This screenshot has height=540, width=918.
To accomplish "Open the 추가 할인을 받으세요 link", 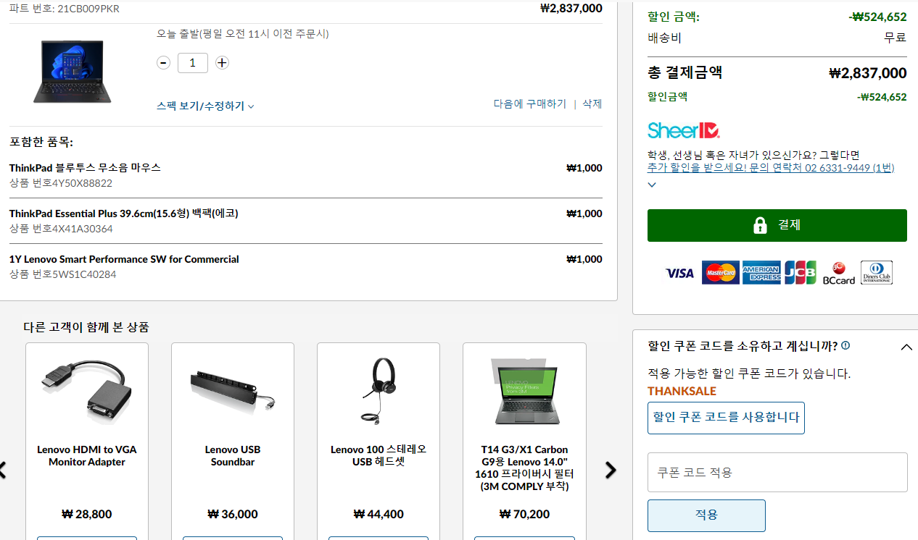I will [771, 168].
